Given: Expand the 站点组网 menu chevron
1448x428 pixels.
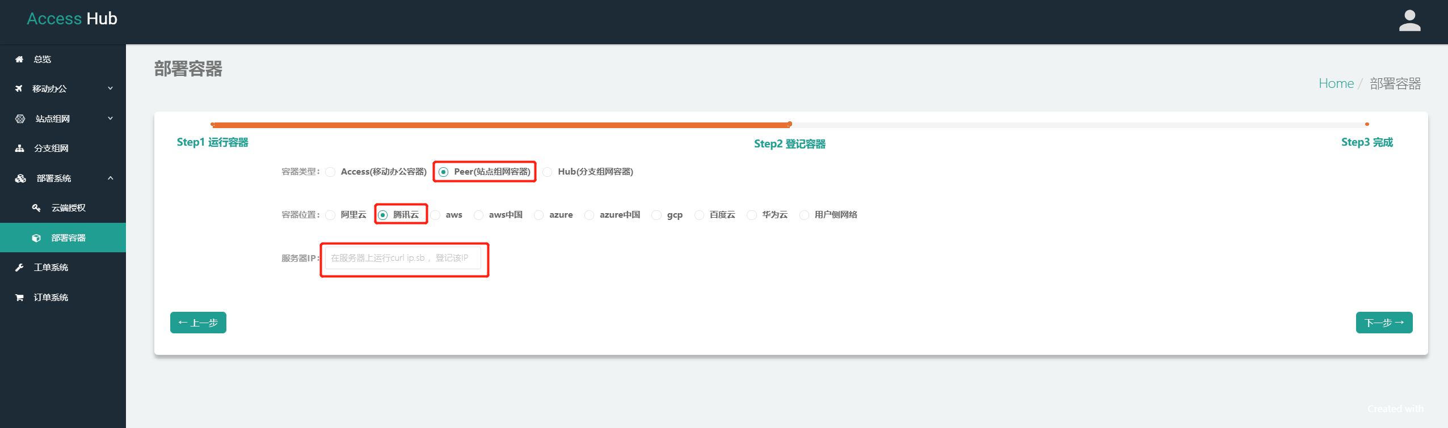Looking at the screenshot, I should coord(111,118).
